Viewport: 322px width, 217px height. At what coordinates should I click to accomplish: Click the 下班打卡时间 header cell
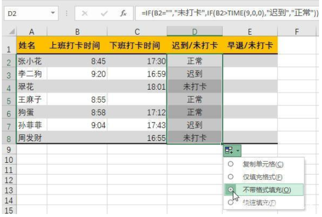(137, 45)
